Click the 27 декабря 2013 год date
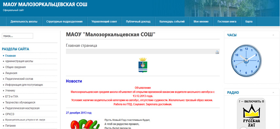The image size is (280, 129). (79, 113)
